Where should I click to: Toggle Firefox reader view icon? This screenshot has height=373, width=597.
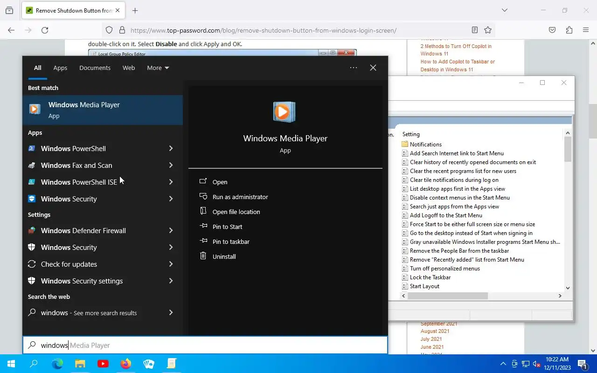click(x=474, y=30)
